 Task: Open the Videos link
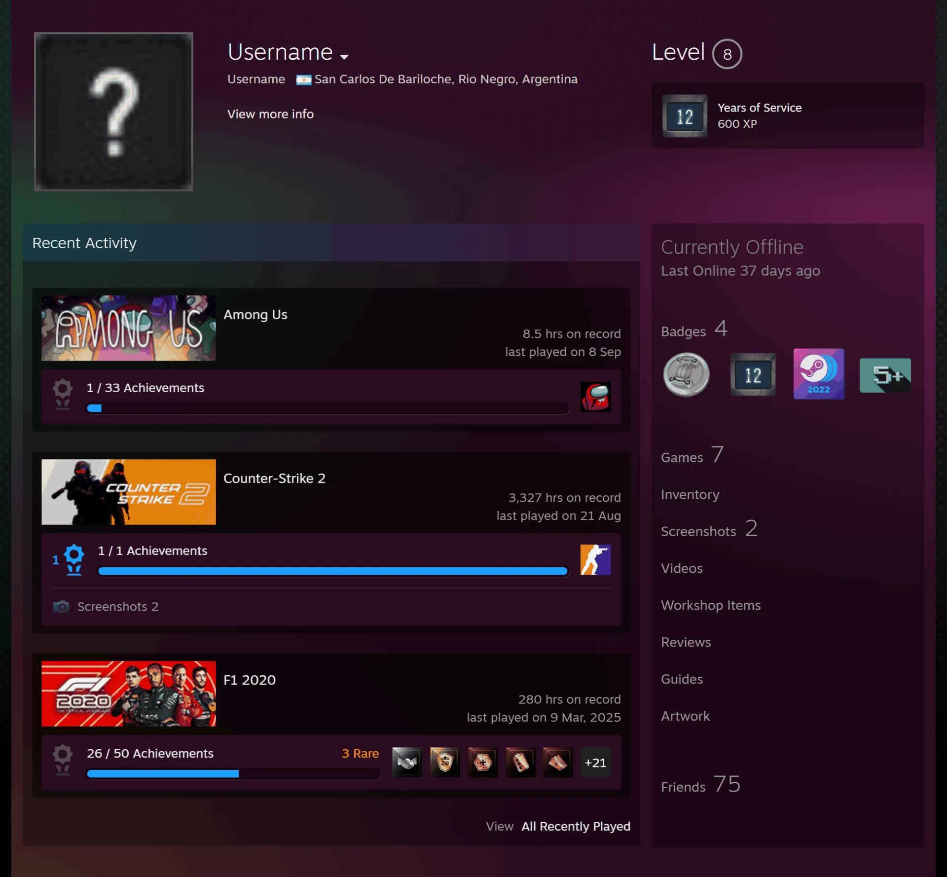coord(682,568)
